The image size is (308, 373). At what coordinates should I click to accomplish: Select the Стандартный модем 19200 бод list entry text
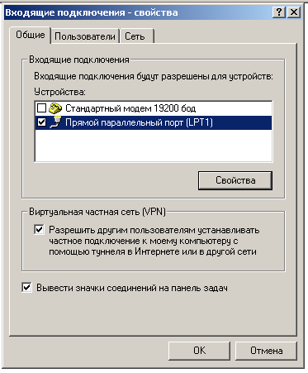point(130,108)
